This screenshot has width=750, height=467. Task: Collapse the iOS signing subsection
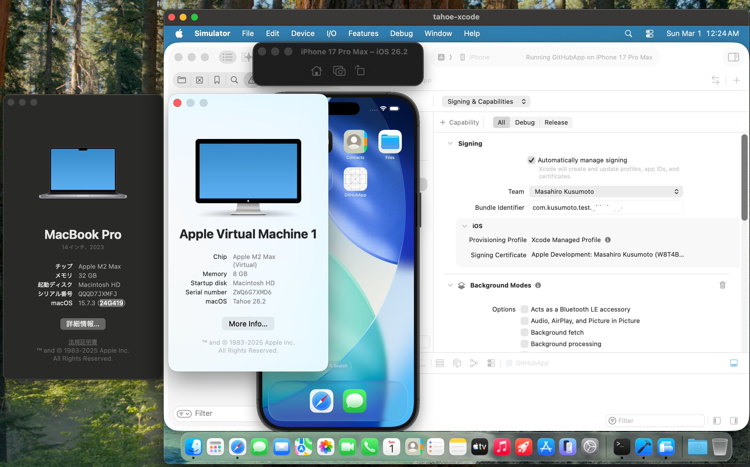pyautogui.click(x=465, y=226)
